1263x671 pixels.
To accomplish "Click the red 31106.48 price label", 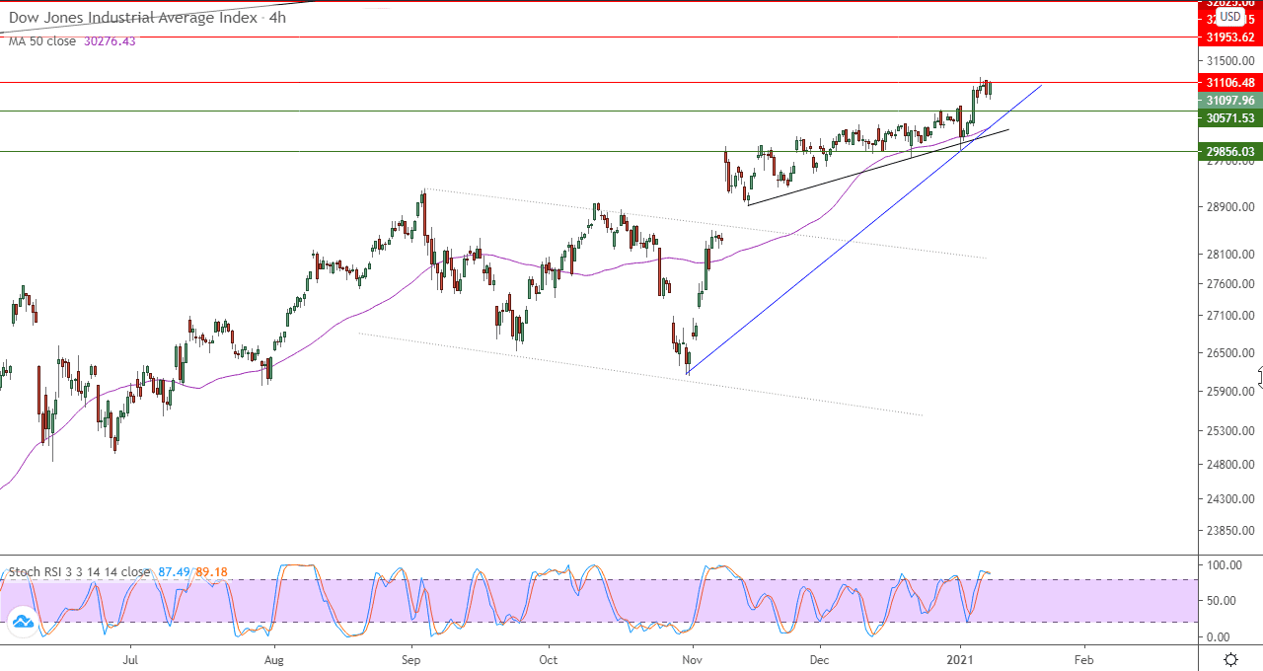I will pos(1228,83).
